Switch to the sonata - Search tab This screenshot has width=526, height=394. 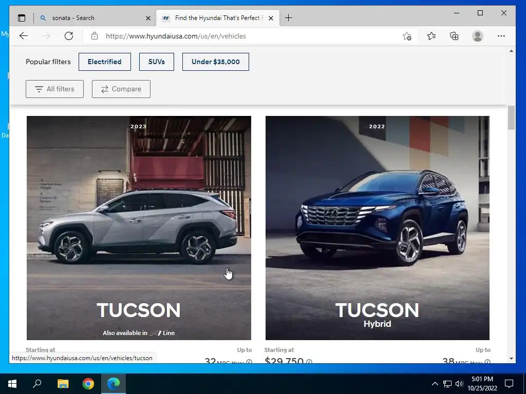(x=95, y=18)
